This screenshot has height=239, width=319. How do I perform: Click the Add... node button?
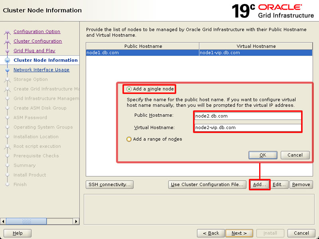tap(260, 184)
